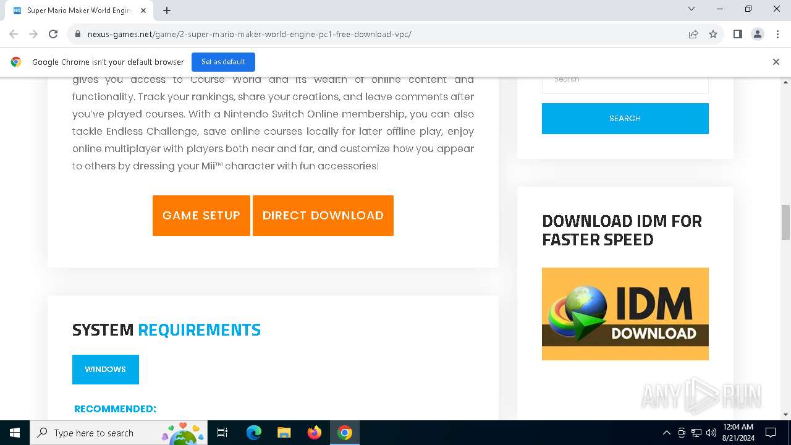The height and width of the screenshot is (445, 791).
Task: Click the lock icon in address bar
Action: tap(78, 34)
